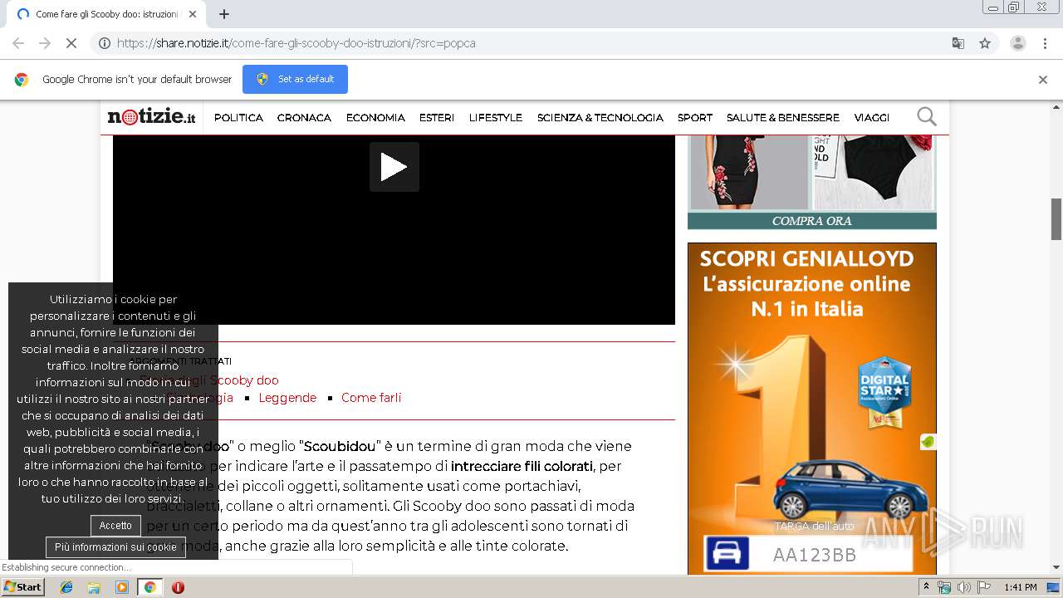Open the ECONOMIA section
1063x598 pixels.
coord(375,118)
